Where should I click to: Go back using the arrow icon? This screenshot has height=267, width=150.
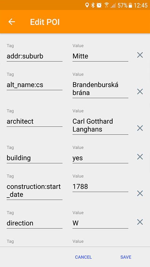click(12, 22)
